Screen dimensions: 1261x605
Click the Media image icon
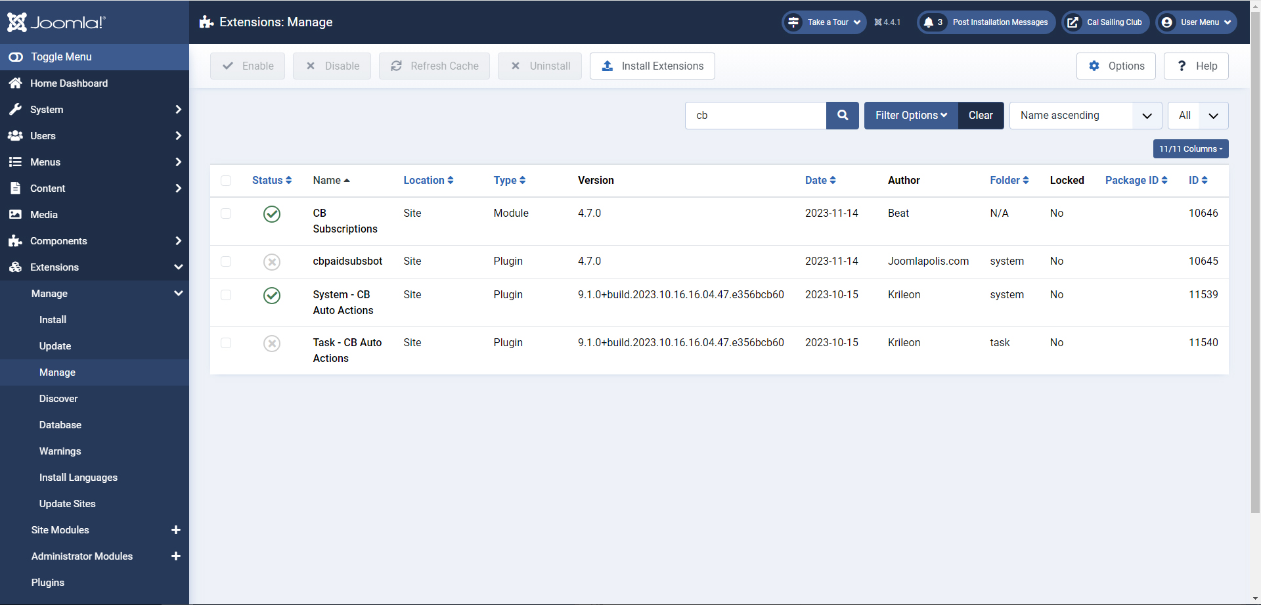pyautogui.click(x=15, y=215)
